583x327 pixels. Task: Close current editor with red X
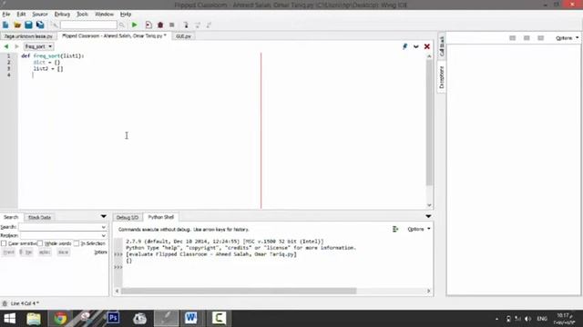pyautogui.click(x=427, y=46)
